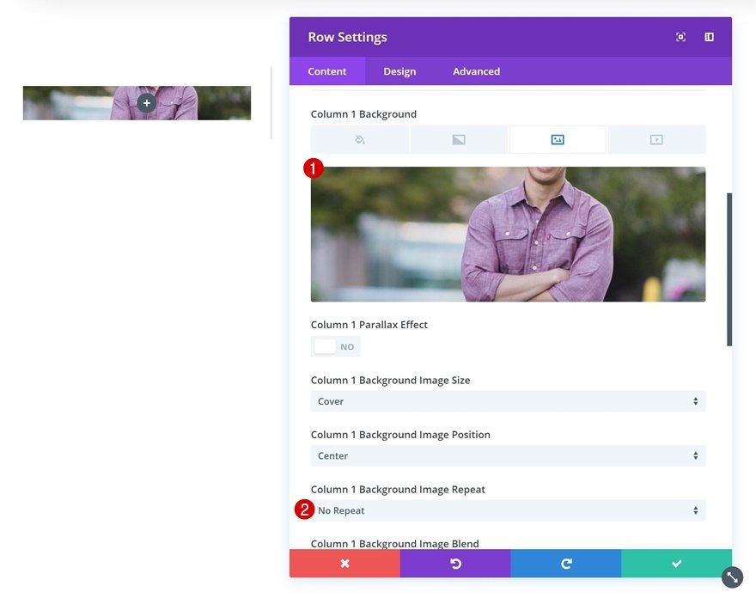Image resolution: width=756 pixels, height=598 pixels.
Task: Select the Content tab
Action: coord(327,71)
